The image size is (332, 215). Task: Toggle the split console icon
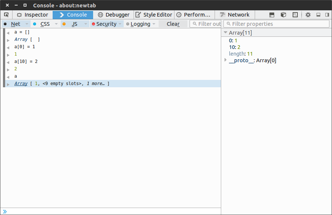tap(272, 15)
